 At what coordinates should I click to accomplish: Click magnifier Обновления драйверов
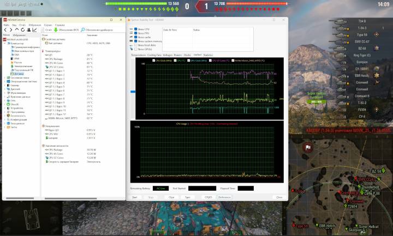pos(83,30)
